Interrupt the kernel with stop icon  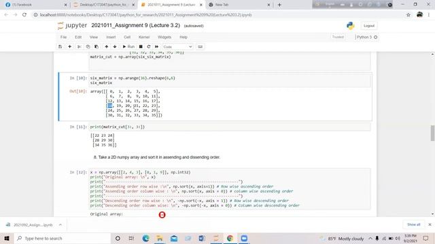141,47
